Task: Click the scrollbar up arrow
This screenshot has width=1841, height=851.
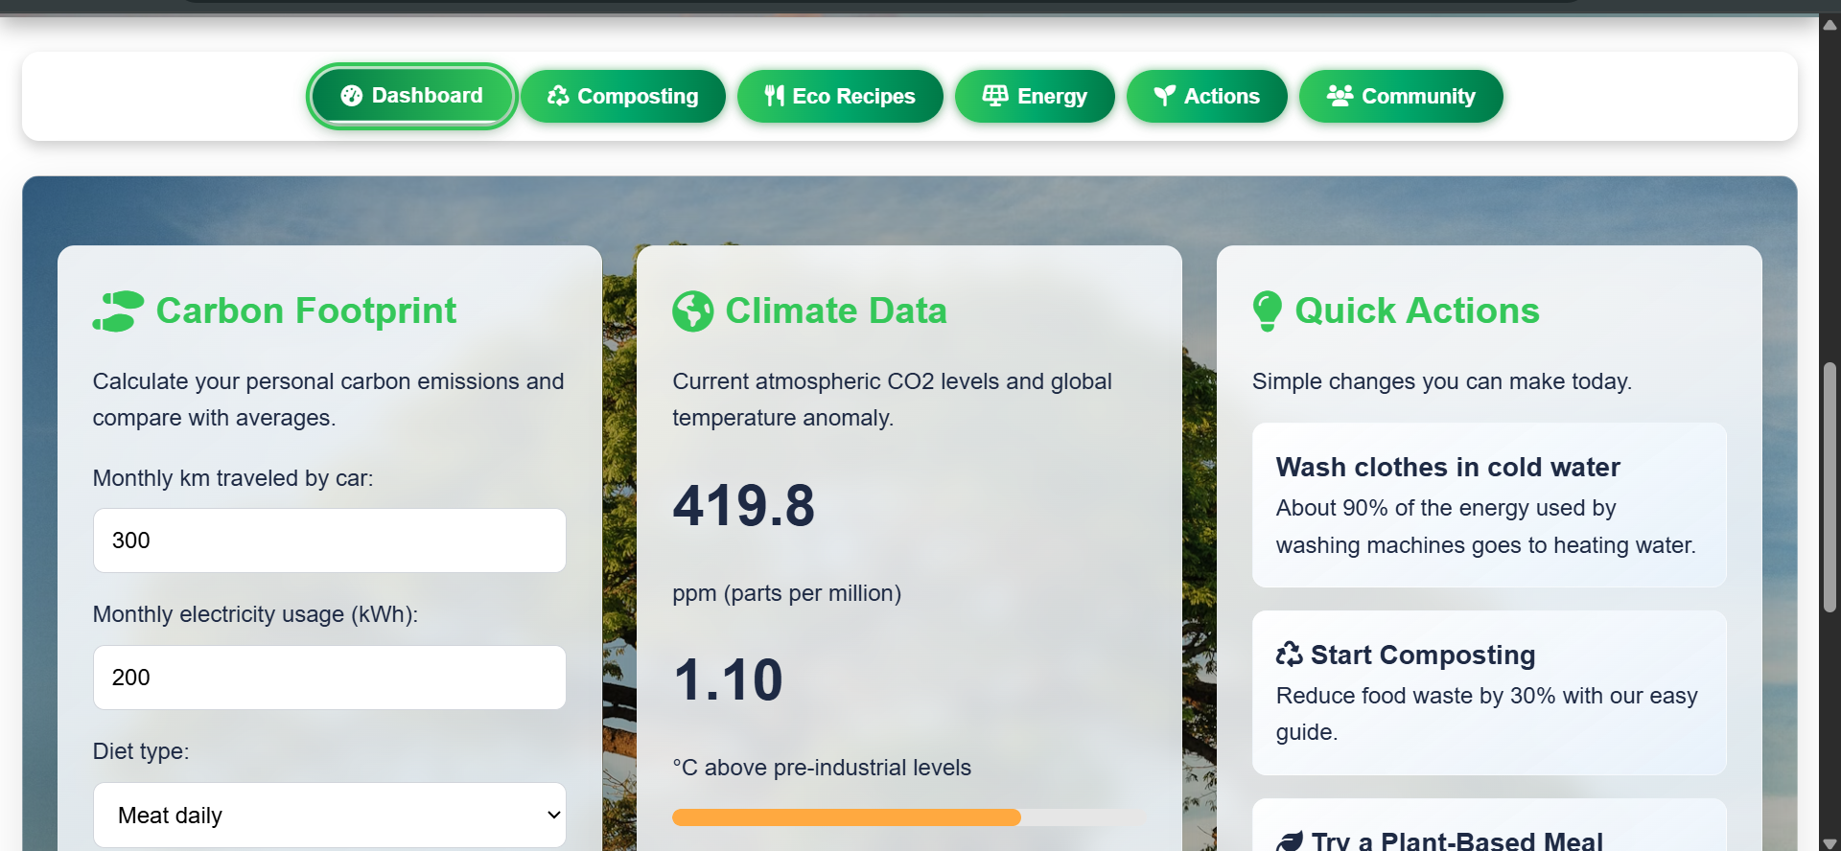Action: coord(1829,25)
